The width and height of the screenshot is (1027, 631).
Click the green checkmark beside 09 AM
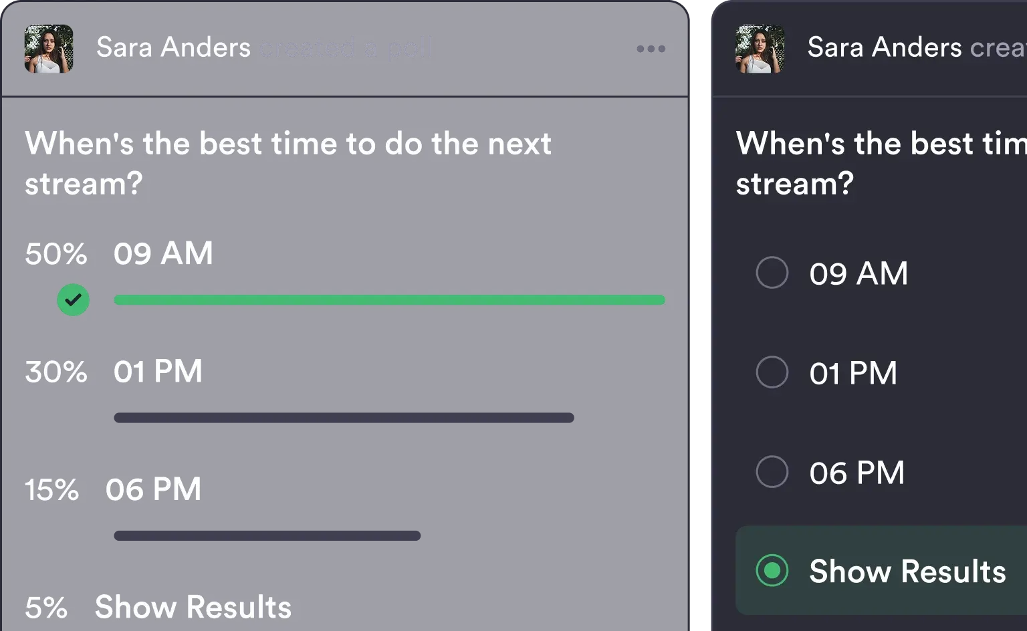click(73, 300)
